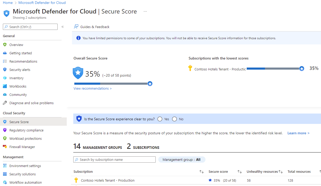
Task: Click the 58 unhealthy resources cell
Action: tap(249, 180)
